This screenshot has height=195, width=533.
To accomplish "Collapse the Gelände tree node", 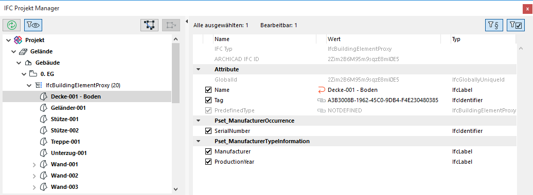I will point(13,51).
